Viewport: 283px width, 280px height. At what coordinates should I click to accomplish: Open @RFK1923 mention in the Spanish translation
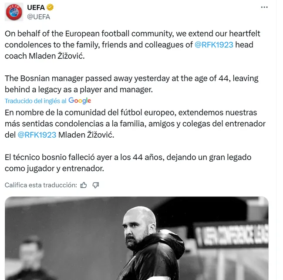[37, 135]
